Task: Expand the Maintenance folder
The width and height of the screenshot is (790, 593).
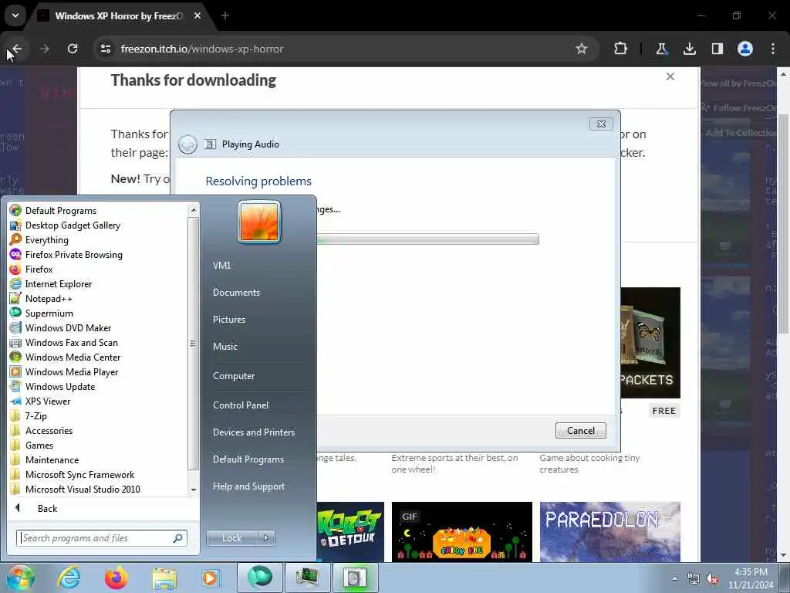Action: [x=52, y=459]
